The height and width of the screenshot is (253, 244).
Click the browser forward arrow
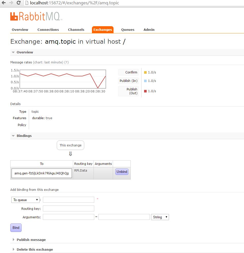[11, 3]
